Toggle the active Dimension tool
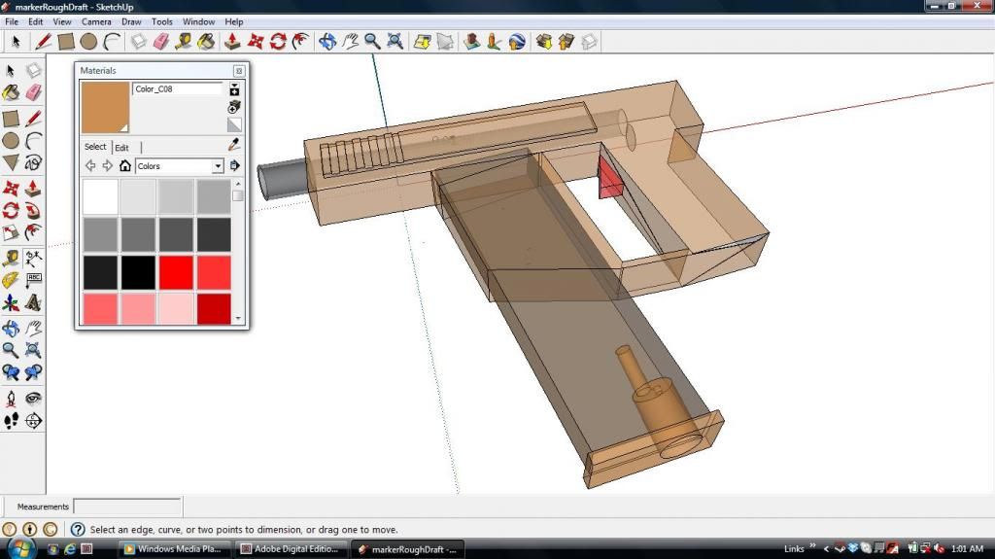 (33, 258)
